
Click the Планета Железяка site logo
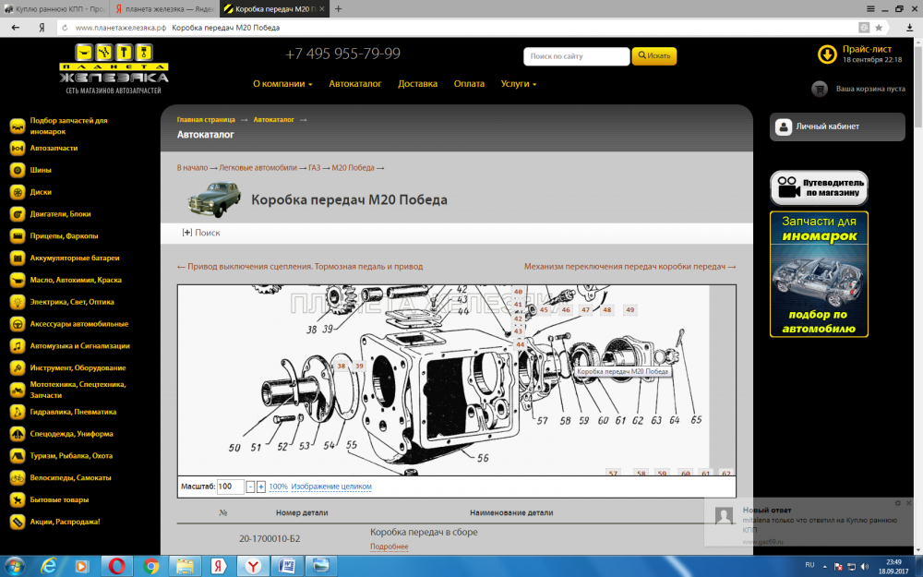tap(114, 66)
